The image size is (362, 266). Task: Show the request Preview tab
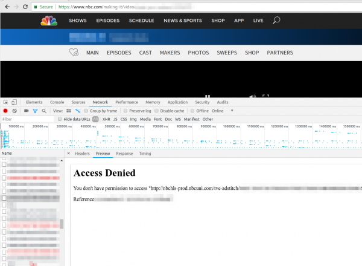point(103,154)
